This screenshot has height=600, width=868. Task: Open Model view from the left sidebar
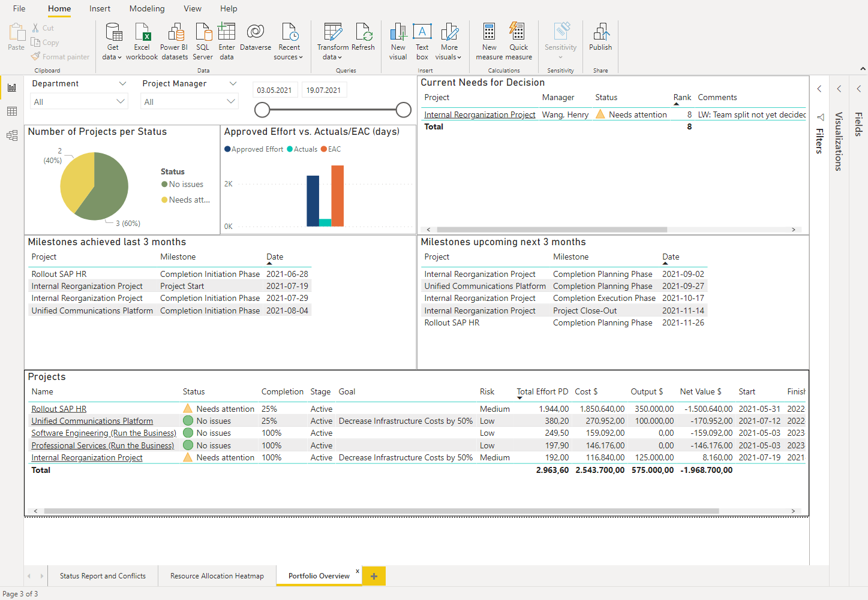[11, 135]
